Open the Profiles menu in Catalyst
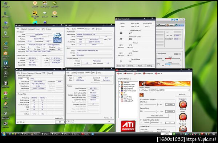 point(138,73)
